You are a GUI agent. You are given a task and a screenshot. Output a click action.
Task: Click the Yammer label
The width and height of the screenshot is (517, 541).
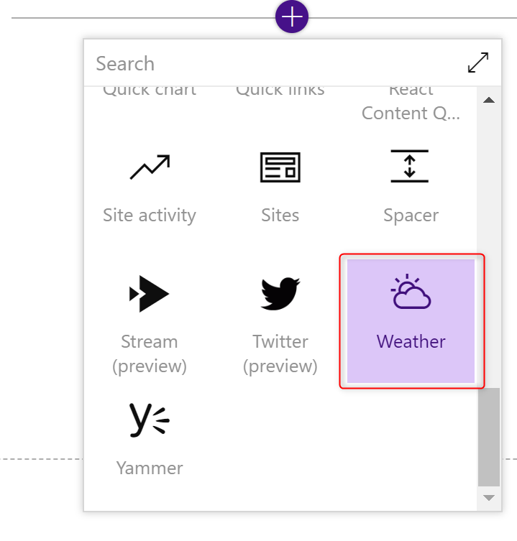(x=150, y=468)
